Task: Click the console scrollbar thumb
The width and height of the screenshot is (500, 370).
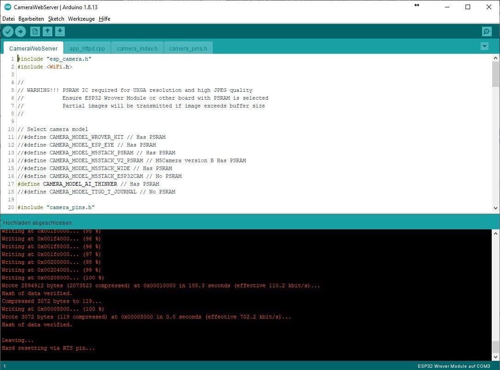Action: click(495, 347)
